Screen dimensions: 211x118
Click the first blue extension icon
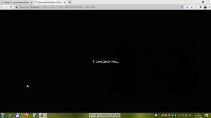187,7
